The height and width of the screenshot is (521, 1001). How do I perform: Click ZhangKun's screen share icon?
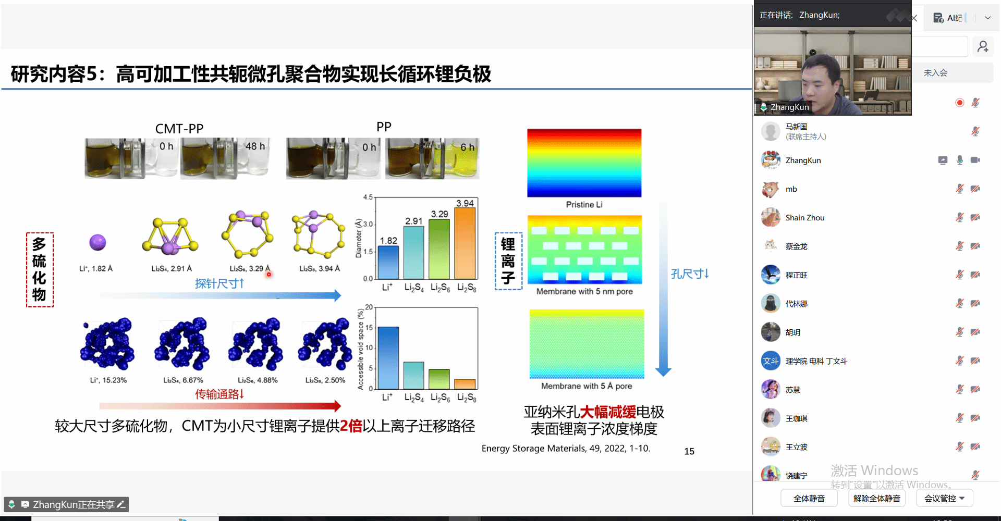click(943, 160)
